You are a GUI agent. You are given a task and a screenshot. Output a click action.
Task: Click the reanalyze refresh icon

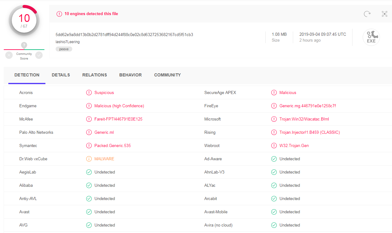(367, 14)
